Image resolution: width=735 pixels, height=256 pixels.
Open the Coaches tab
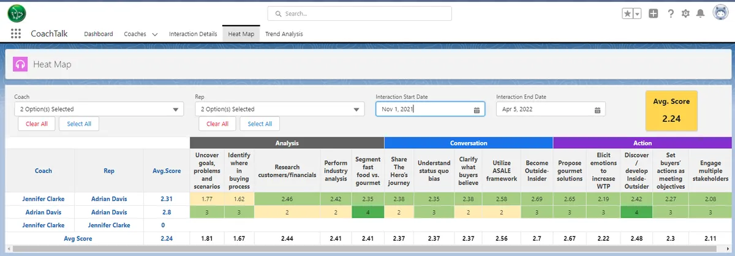point(135,34)
